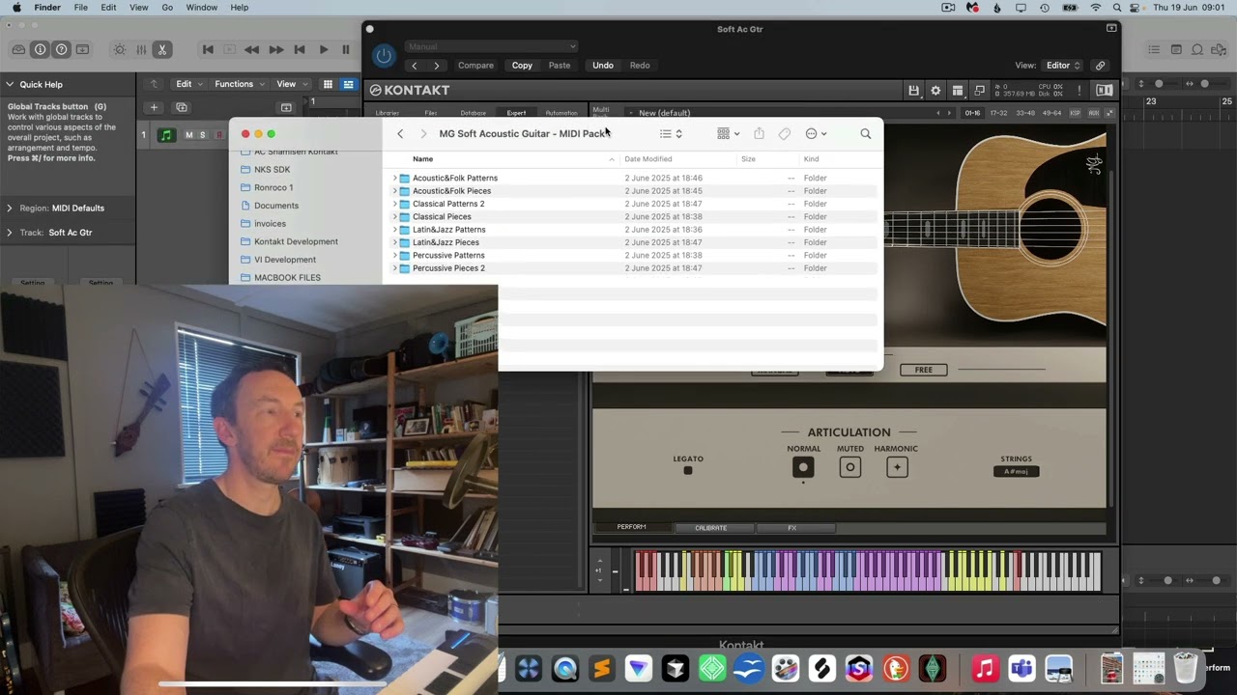Open Kontakt workspace layout icon
This screenshot has height=695, width=1237.
pyautogui.click(x=958, y=90)
